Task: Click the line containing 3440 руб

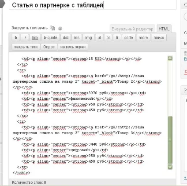Action: point(84,144)
